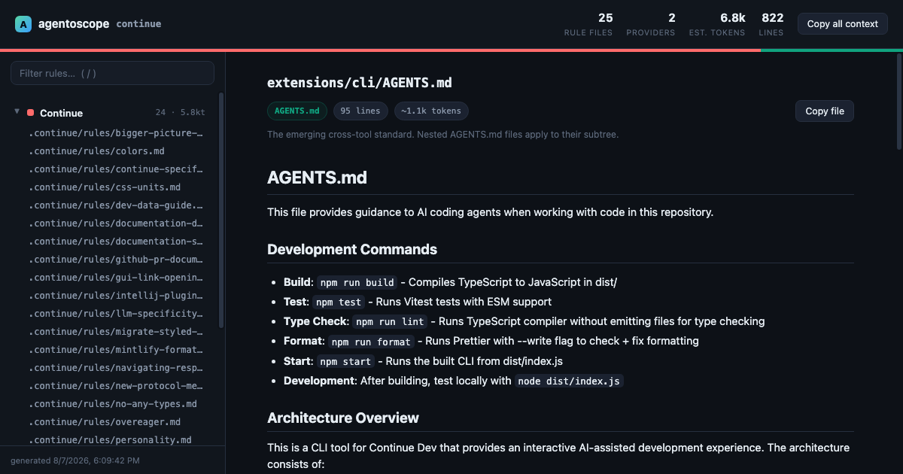Click the 2 Providers stat
Viewport: 903px width, 474px height.
[x=651, y=24]
